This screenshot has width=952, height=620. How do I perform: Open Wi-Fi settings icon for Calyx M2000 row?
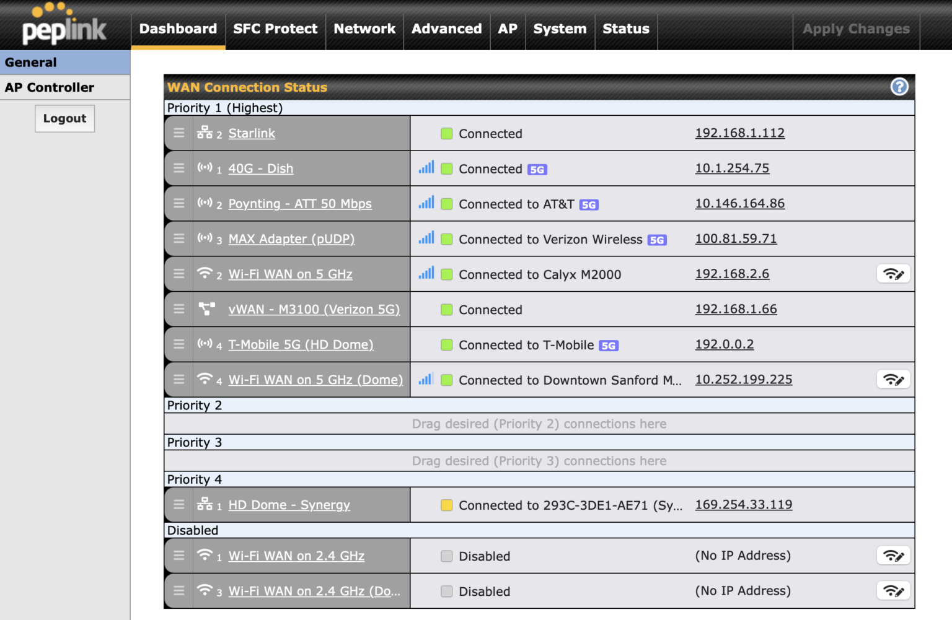tap(892, 273)
